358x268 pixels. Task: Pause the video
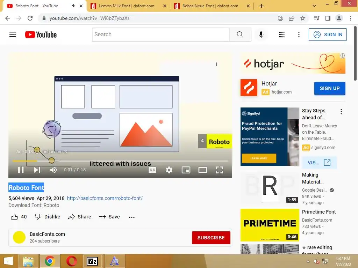point(21,170)
